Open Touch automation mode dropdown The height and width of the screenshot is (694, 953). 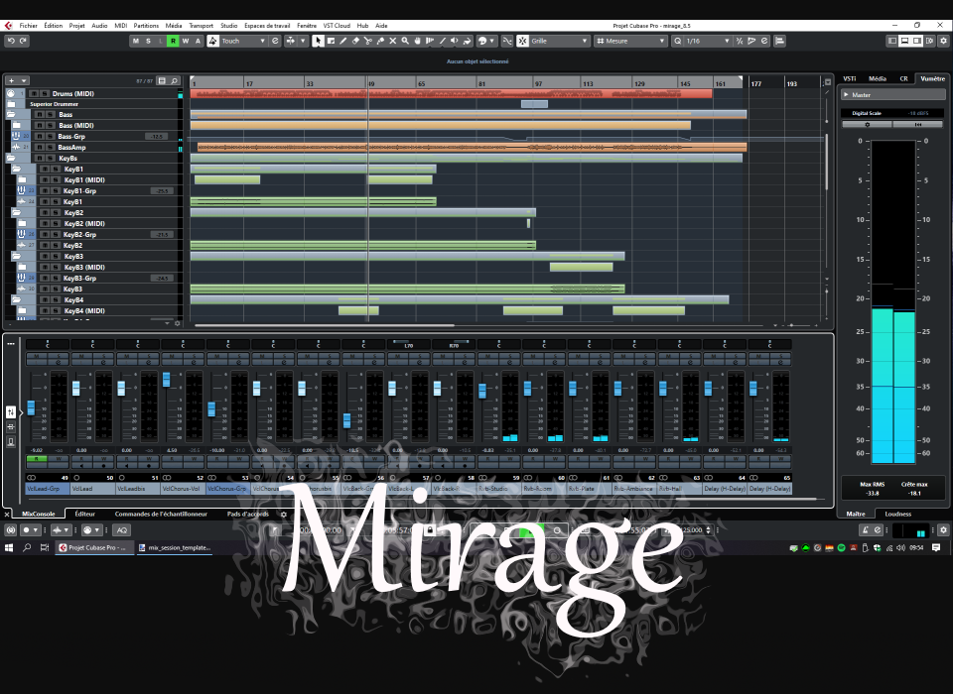[243, 41]
